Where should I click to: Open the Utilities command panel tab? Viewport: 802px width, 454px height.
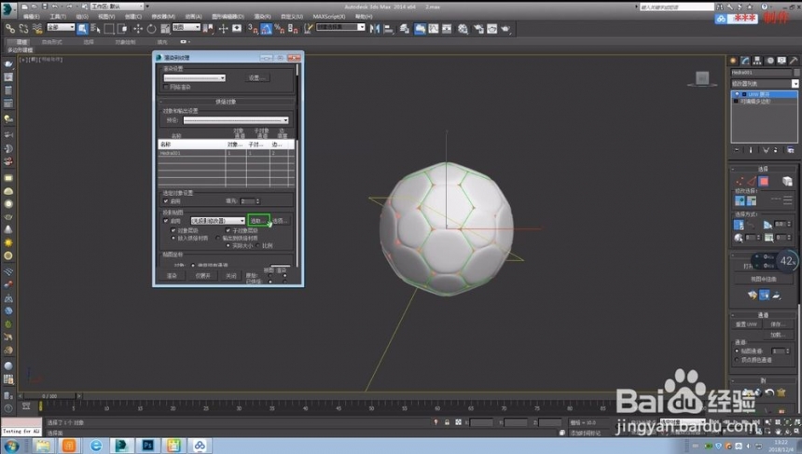pyautogui.click(x=794, y=61)
